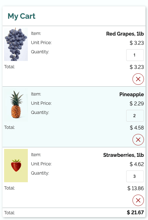
Task: Click the Pineapple subtotal $ 4.58
Action: pos(137,128)
